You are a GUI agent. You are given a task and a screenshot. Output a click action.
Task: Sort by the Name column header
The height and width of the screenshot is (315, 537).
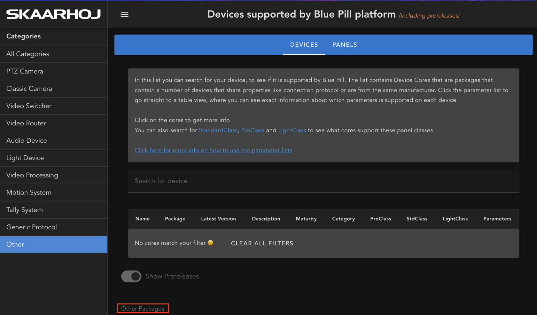[x=143, y=219]
